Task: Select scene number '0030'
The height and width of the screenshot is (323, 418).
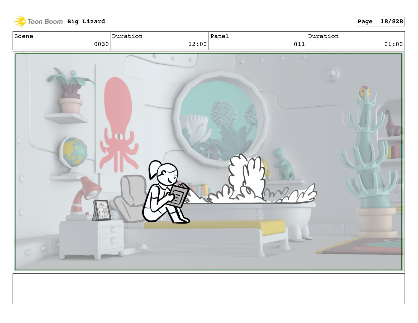Action: pyautogui.click(x=102, y=44)
